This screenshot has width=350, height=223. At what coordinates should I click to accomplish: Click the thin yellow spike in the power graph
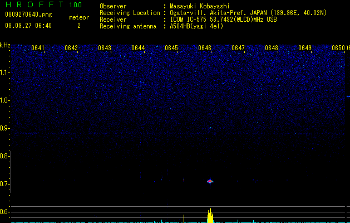(x=184, y=219)
